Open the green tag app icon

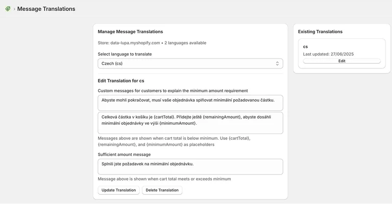(x=8, y=9)
